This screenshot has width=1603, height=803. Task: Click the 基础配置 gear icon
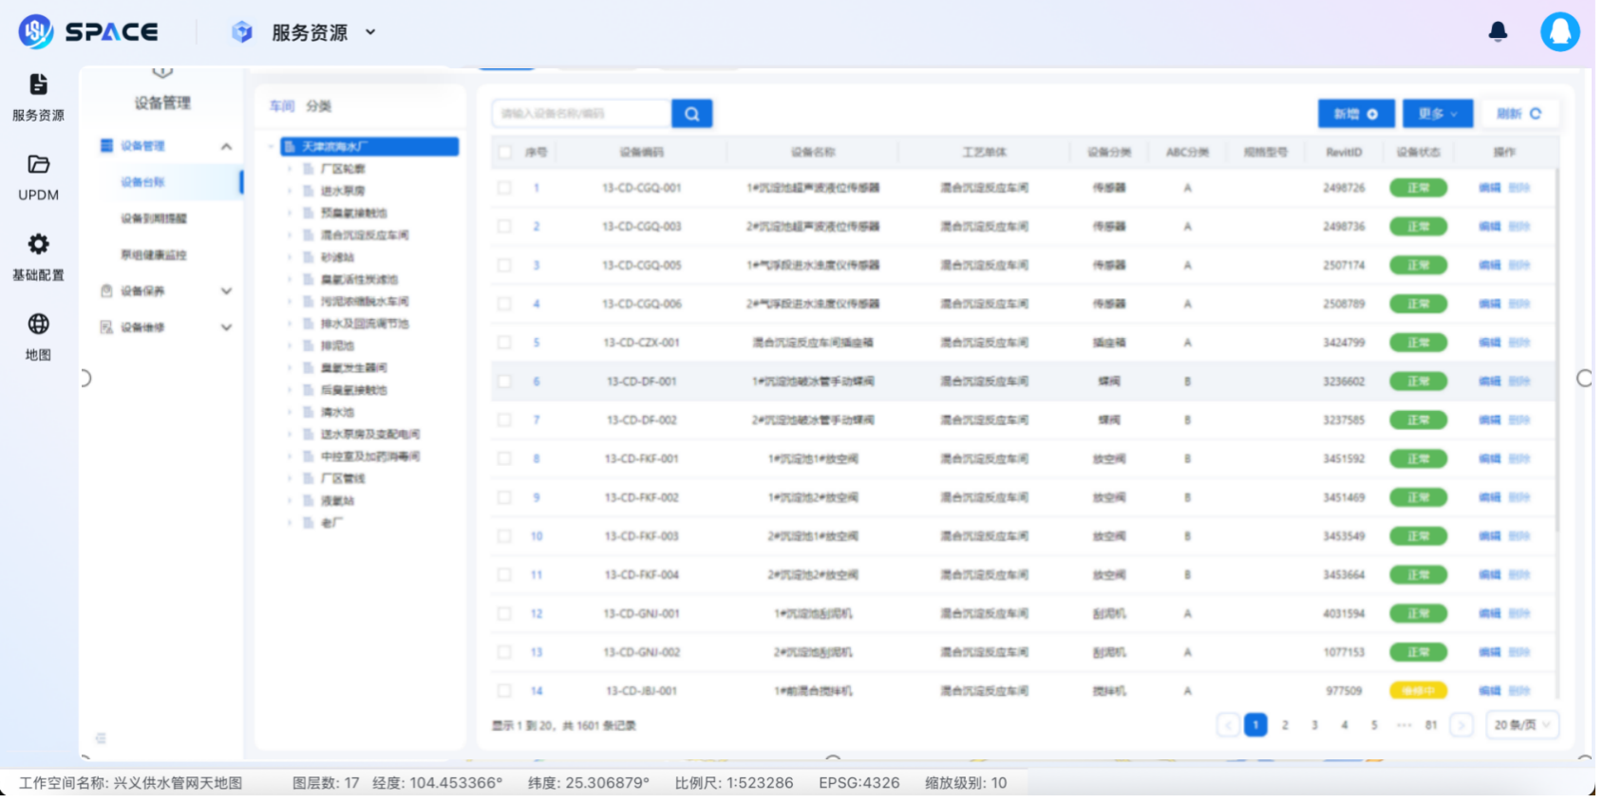tap(38, 245)
